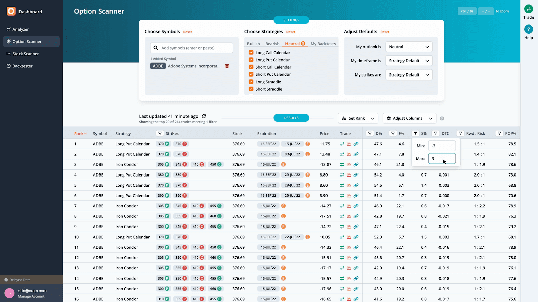This screenshot has height=302, width=538.
Task: Toggle the S% column filter icon
Action: pos(415,133)
